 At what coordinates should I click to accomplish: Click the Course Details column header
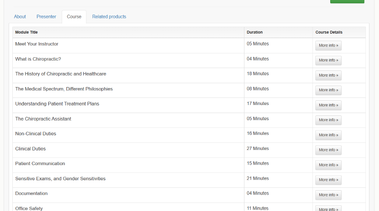point(329,32)
